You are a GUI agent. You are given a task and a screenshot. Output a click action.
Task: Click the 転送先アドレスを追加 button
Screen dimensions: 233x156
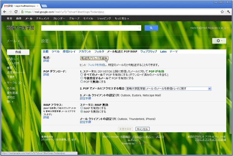coord(94,58)
